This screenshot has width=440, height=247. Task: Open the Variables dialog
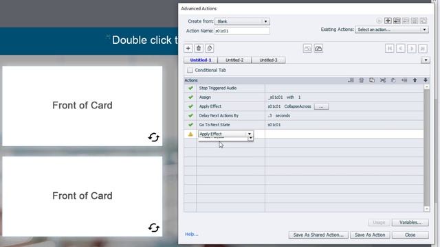pyautogui.click(x=410, y=222)
